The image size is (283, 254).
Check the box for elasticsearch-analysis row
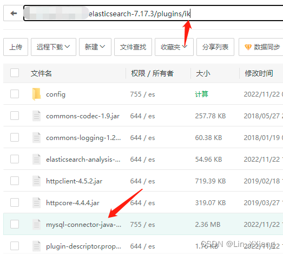click(x=15, y=159)
